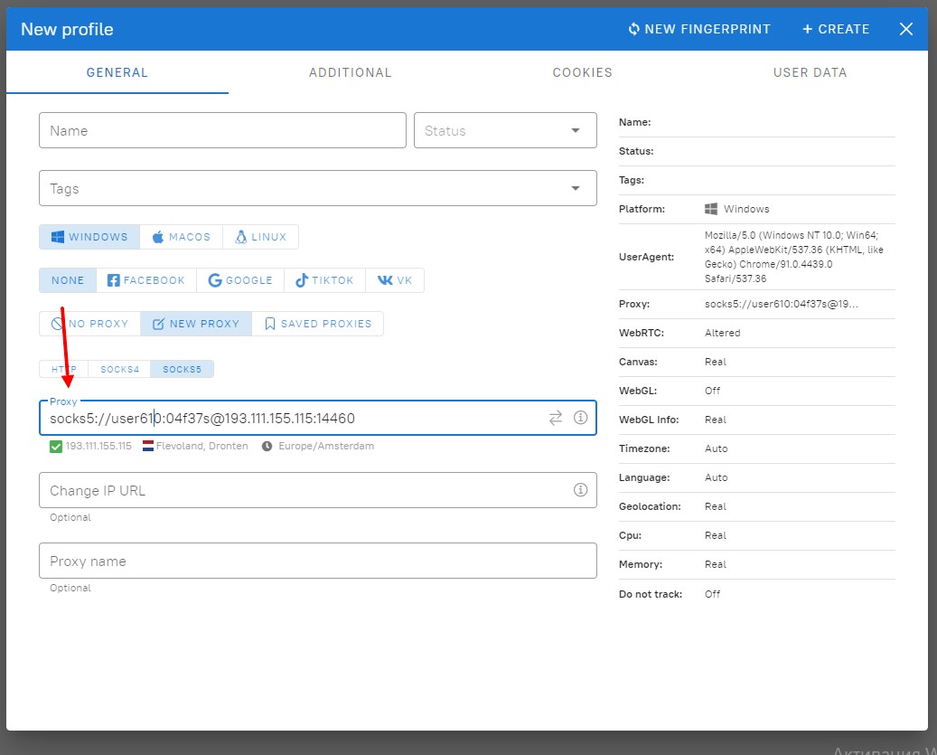Open the User Data tab
937x755 pixels.
(810, 72)
